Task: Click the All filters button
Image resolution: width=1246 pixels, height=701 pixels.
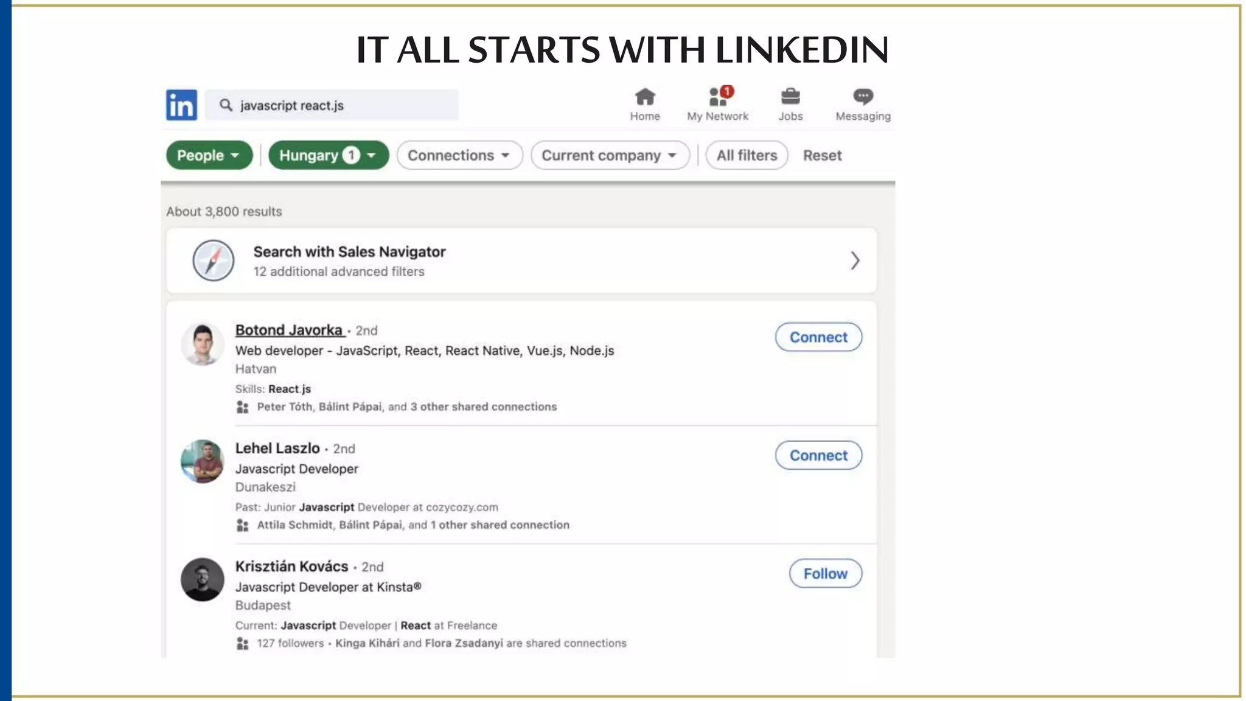Action: click(x=747, y=155)
